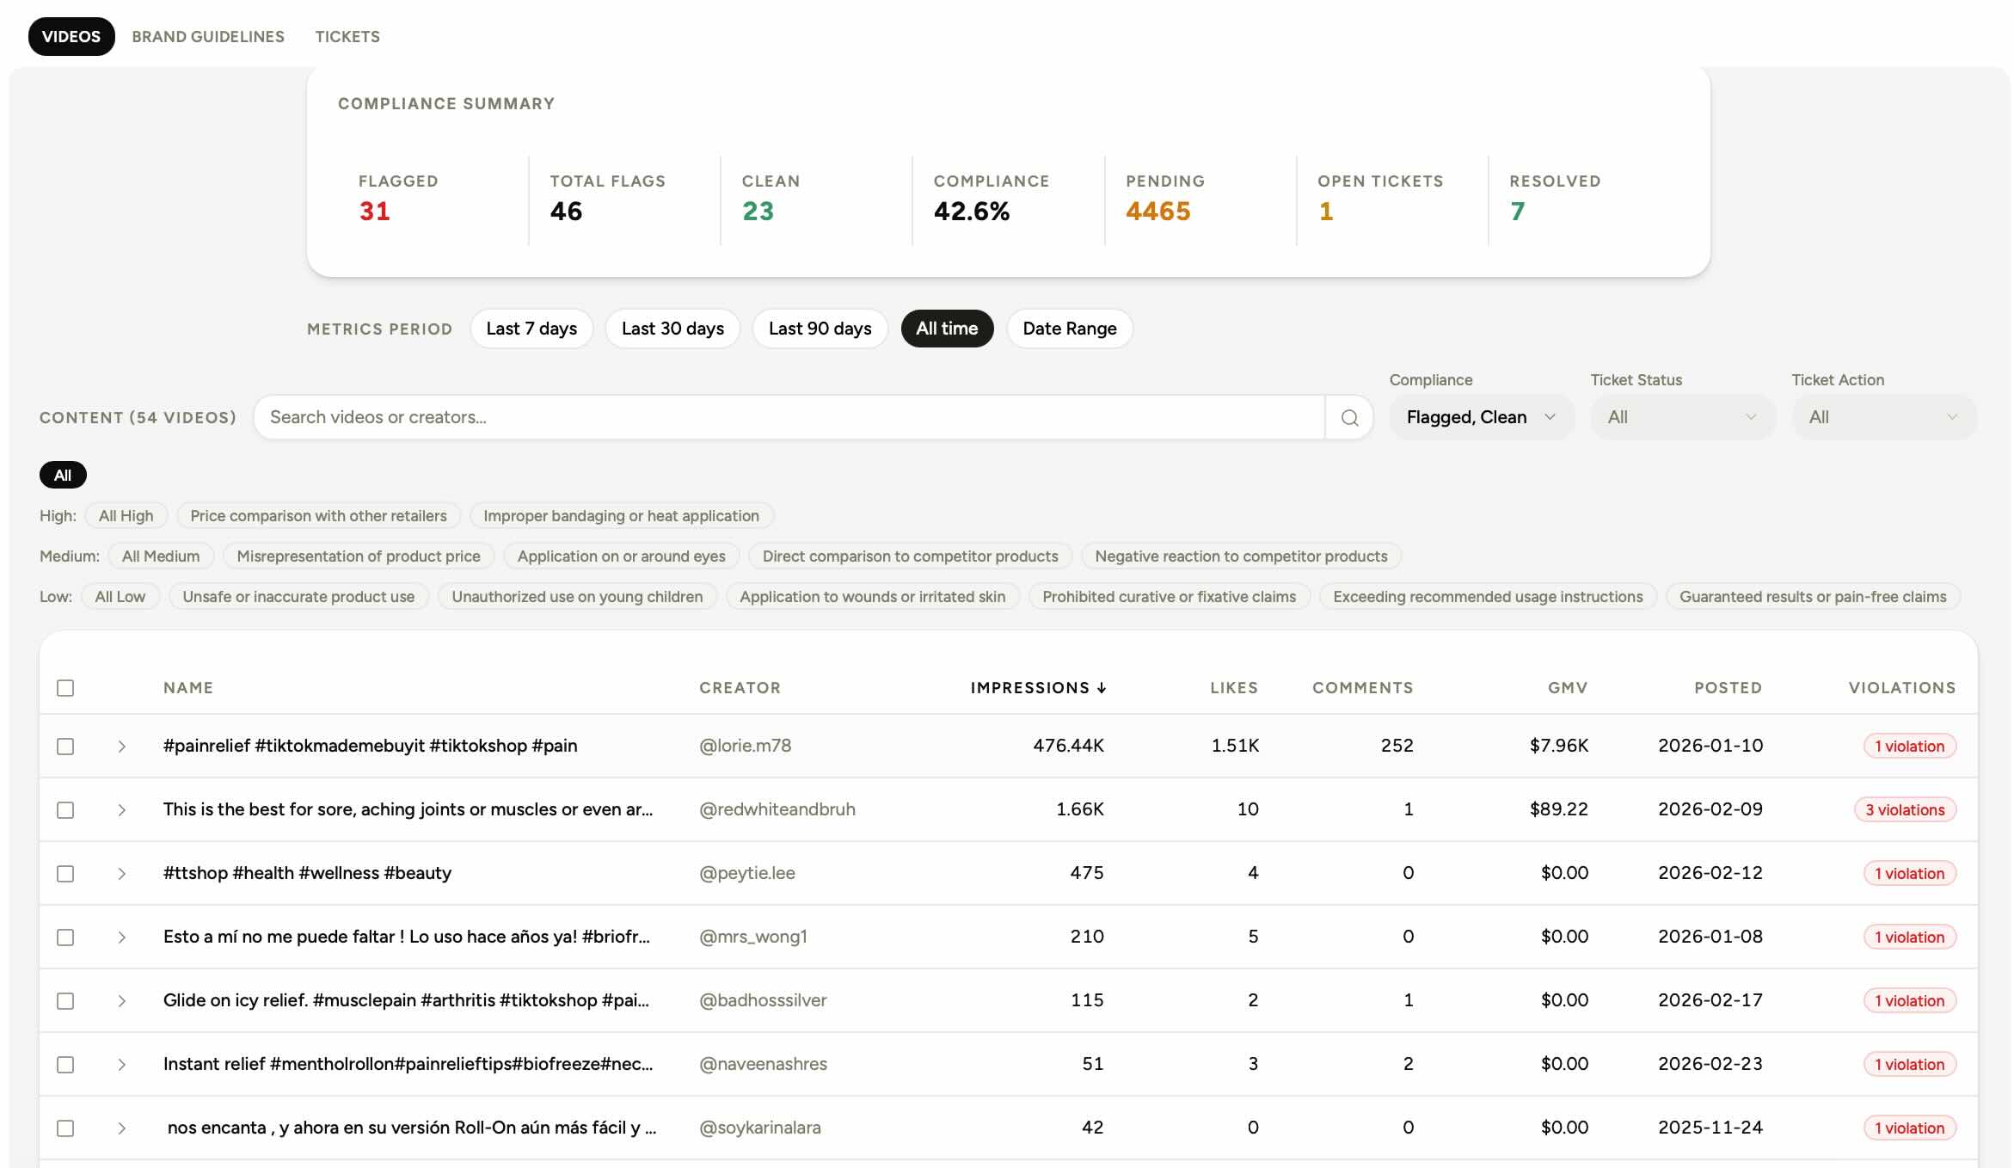2014x1168 pixels.
Task: Select the Last 30 days metrics period
Action: click(672, 328)
